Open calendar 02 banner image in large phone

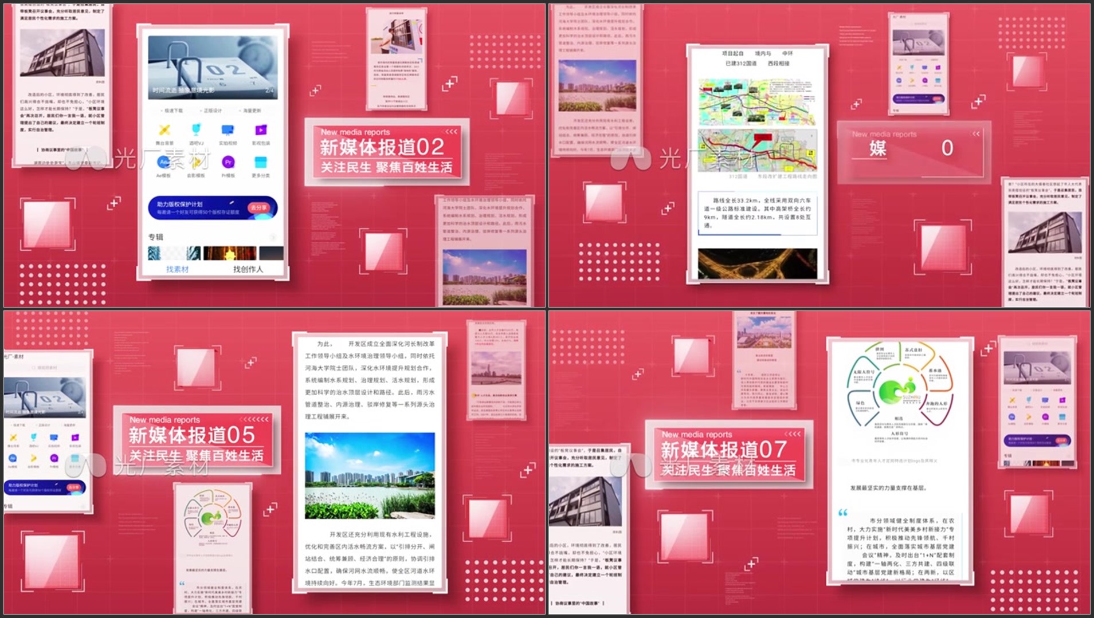pyautogui.click(x=213, y=67)
